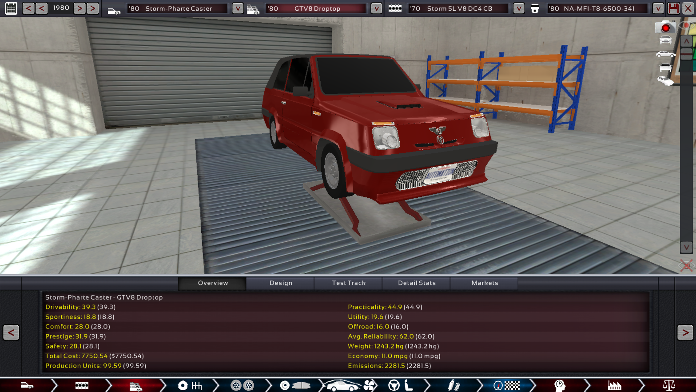Switch to rear view of car

pyautogui.click(x=665, y=68)
